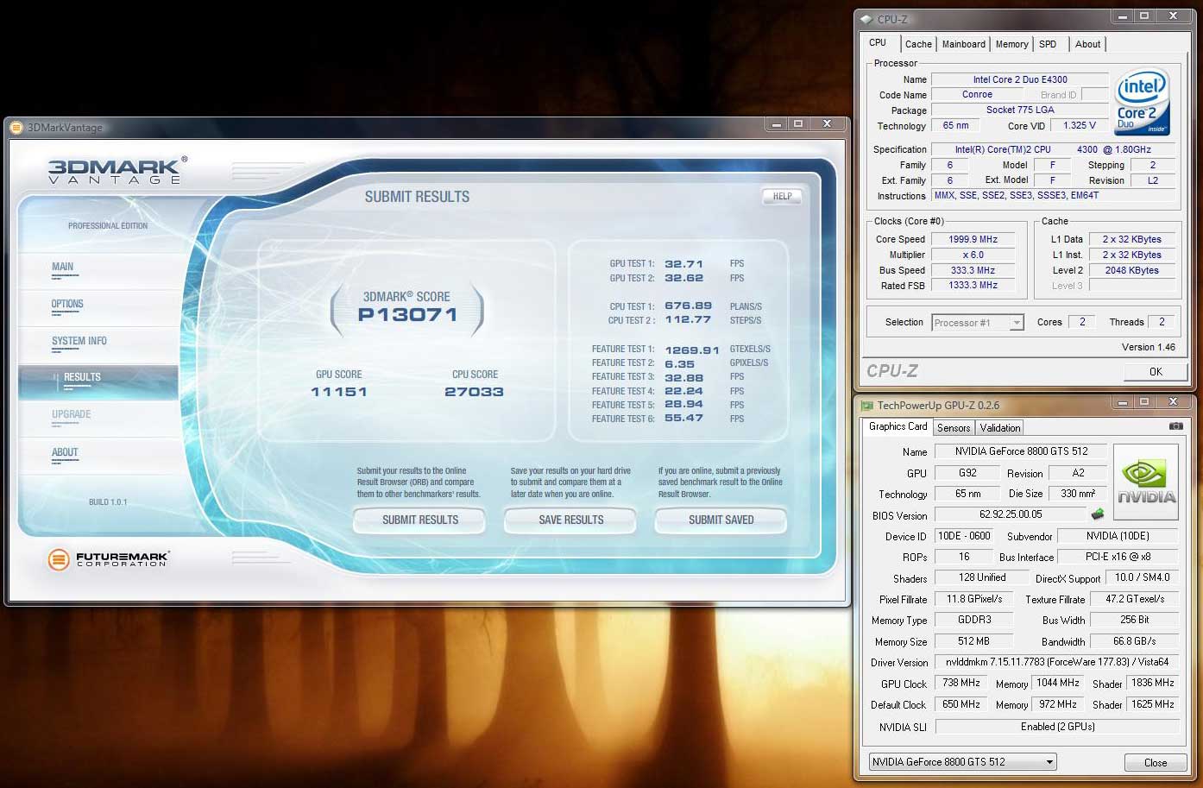Maximize the 3DMark Vantage window
Image resolution: width=1203 pixels, height=788 pixels.
pyautogui.click(x=798, y=124)
